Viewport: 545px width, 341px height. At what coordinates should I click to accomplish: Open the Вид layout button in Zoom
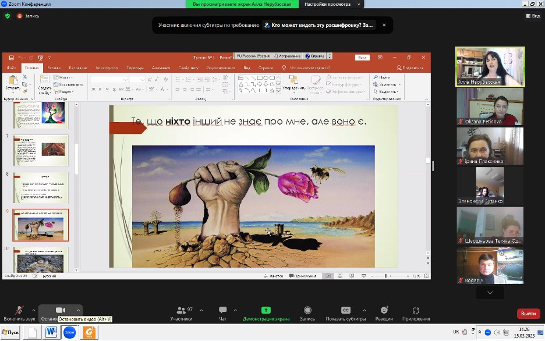pyautogui.click(x=533, y=16)
